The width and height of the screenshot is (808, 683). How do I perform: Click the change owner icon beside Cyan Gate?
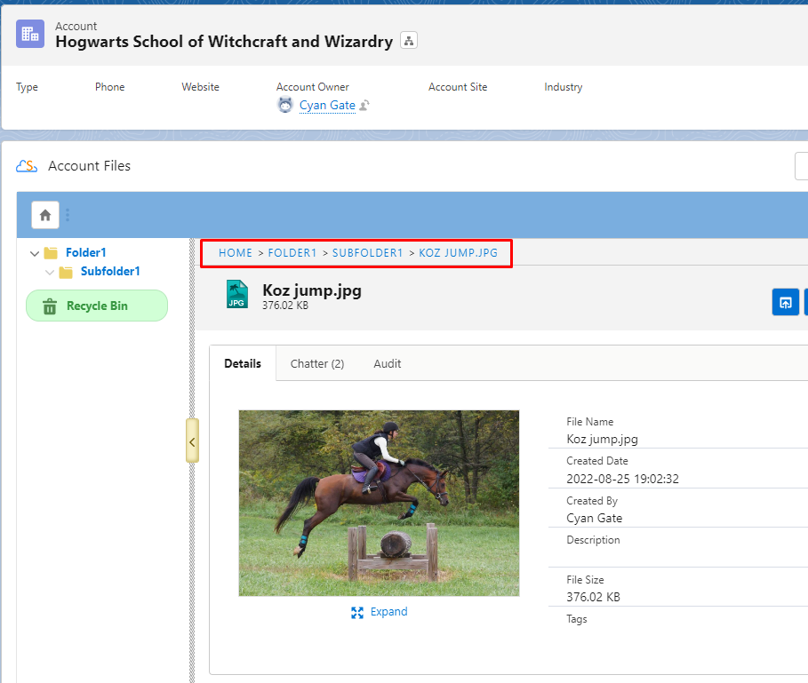pyautogui.click(x=364, y=106)
